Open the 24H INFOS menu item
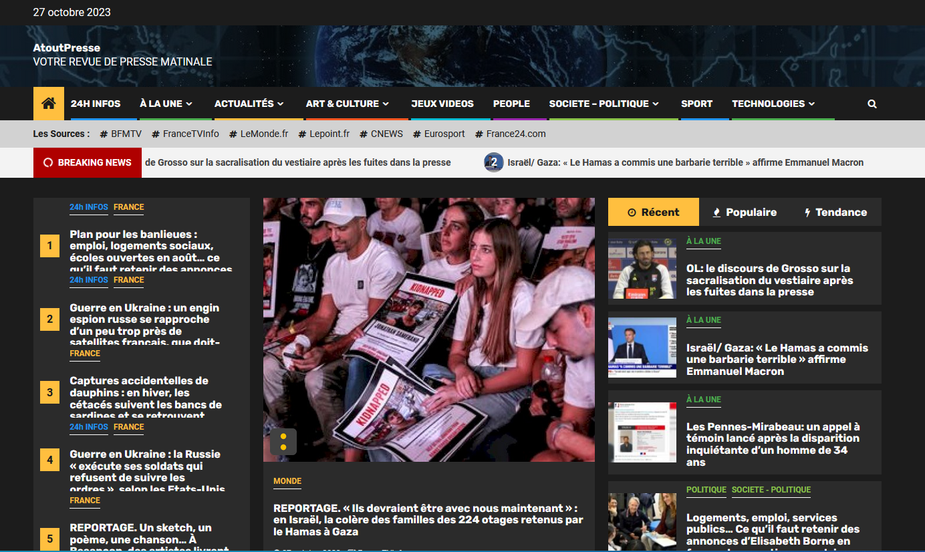The height and width of the screenshot is (552, 925). pyautogui.click(x=96, y=104)
